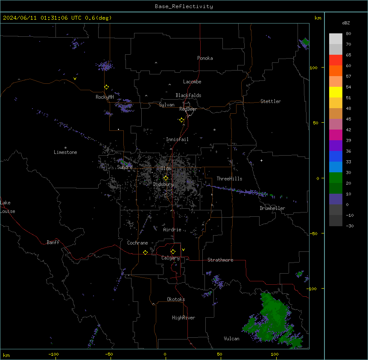Select the Okotoks label
Viewport: 368px width, 360px height.
click(x=176, y=299)
